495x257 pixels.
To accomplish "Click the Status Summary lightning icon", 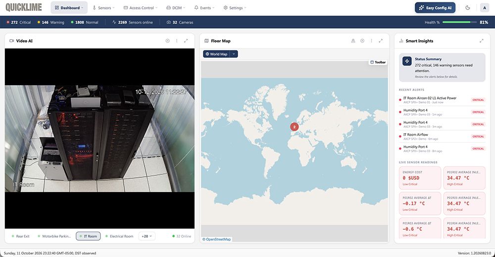I will pos(407,61).
